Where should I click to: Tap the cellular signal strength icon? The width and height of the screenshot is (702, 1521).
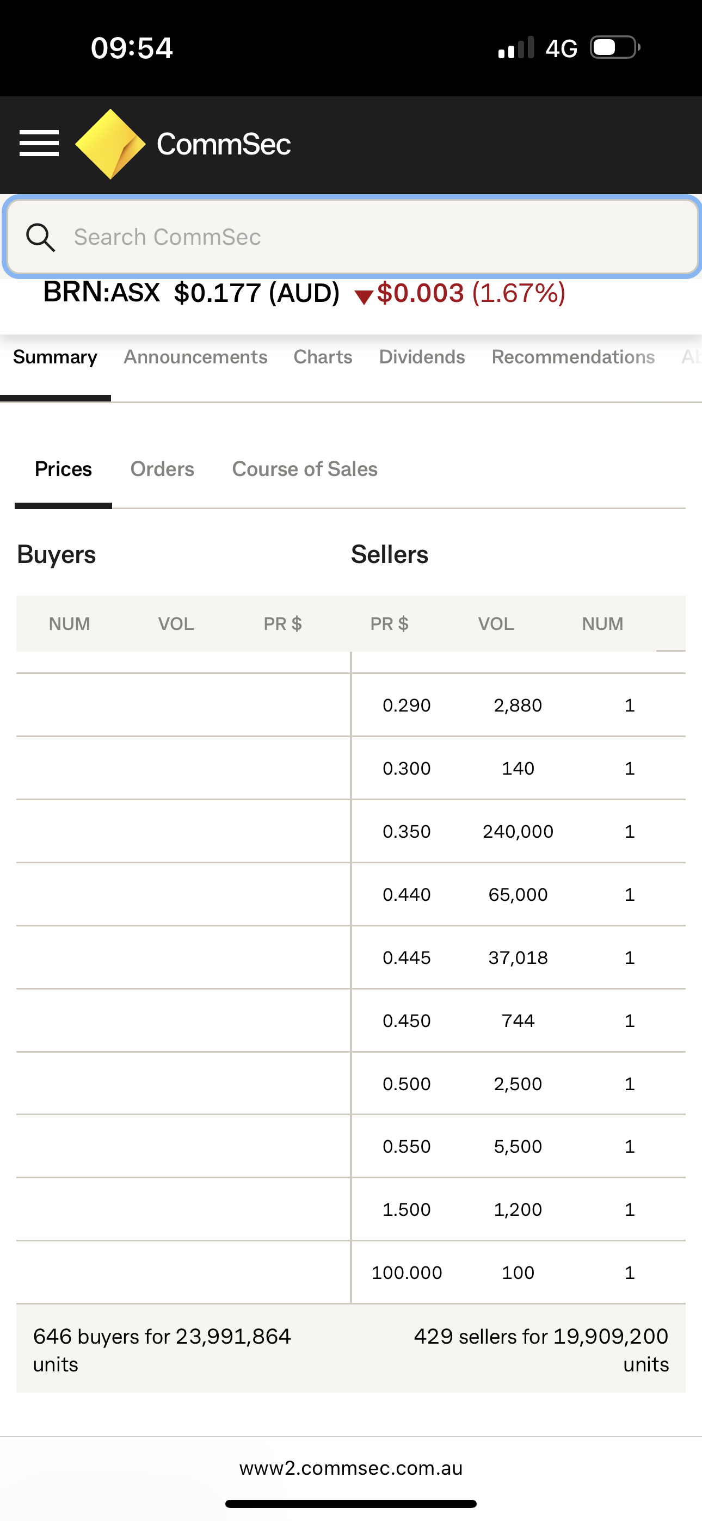pos(516,48)
